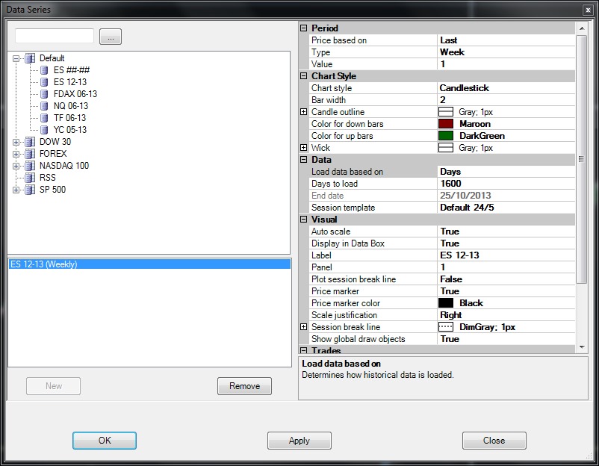This screenshot has width=599, height=466.
Task: Click the Session break line dotted preview
Action: 446,327
